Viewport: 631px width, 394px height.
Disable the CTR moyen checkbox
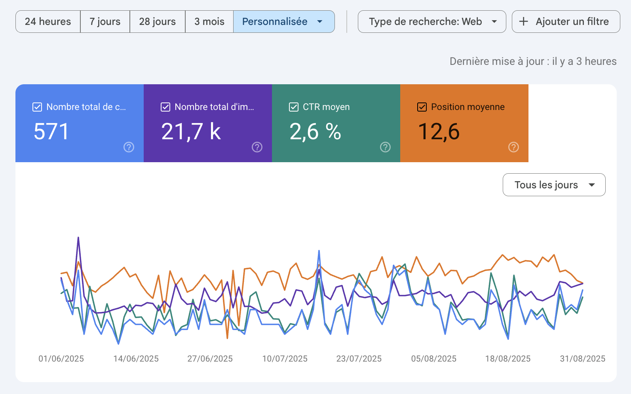(294, 107)
